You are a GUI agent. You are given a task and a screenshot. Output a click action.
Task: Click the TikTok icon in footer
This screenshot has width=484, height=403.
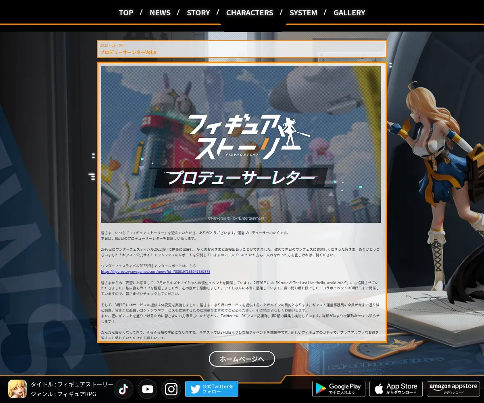[x=123, y=389]
